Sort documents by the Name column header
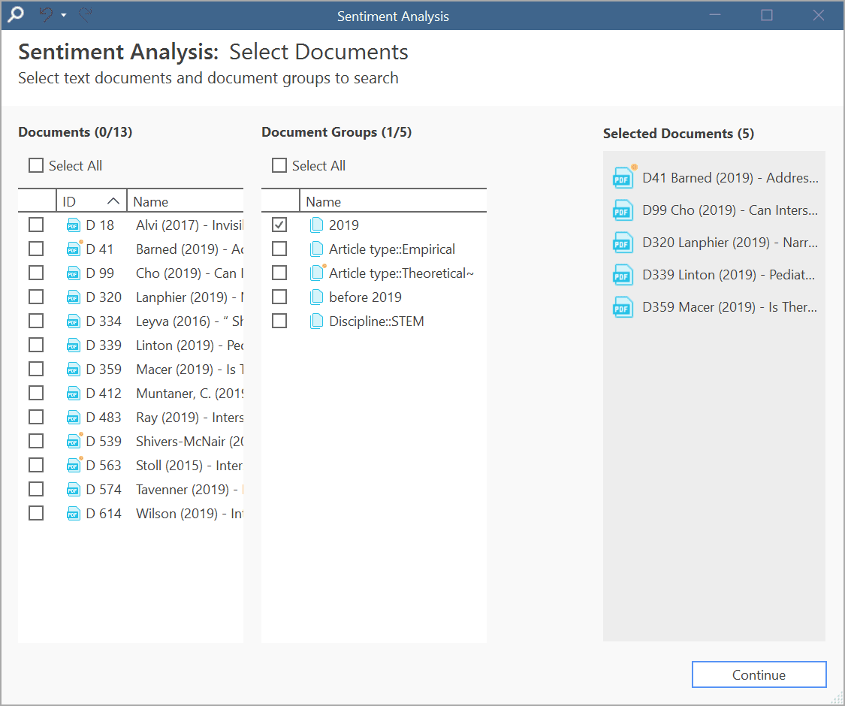The height and width of the screenshot is (706, 845). click(x=186, y=201)
